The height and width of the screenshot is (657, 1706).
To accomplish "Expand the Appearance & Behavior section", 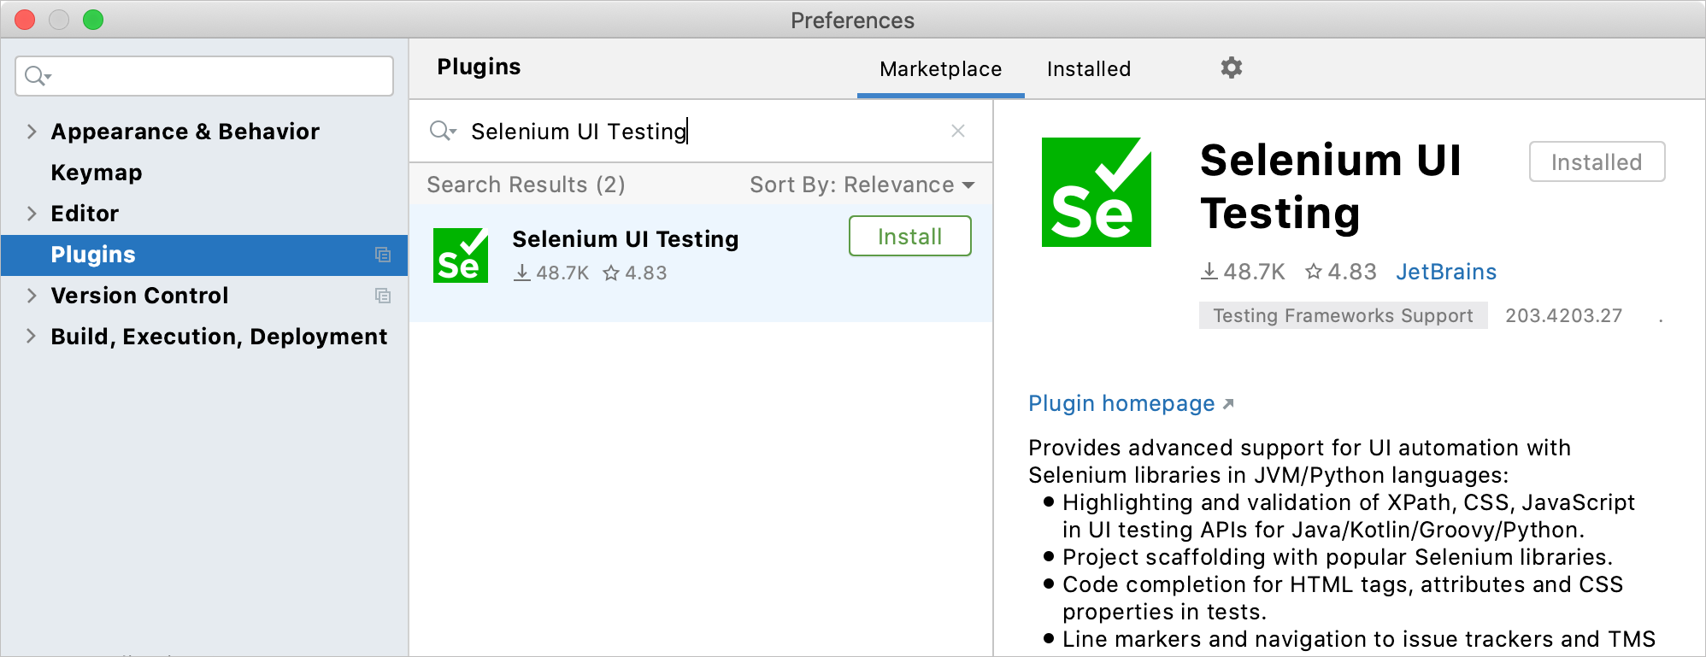I will 32,131.
